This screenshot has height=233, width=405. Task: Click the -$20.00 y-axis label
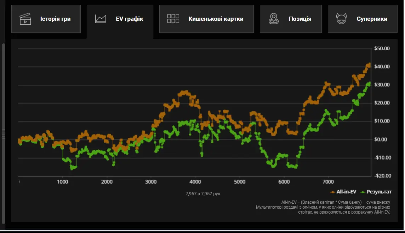[382, 176]
